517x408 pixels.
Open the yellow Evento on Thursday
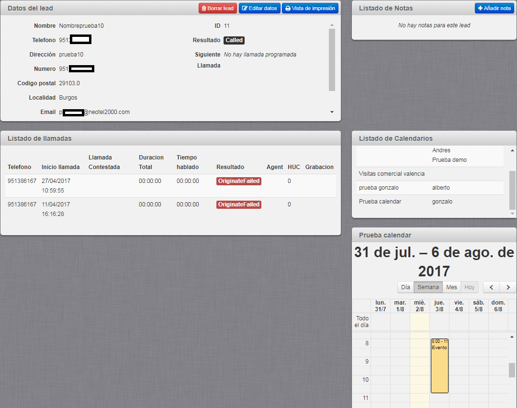tap(439, 366)
